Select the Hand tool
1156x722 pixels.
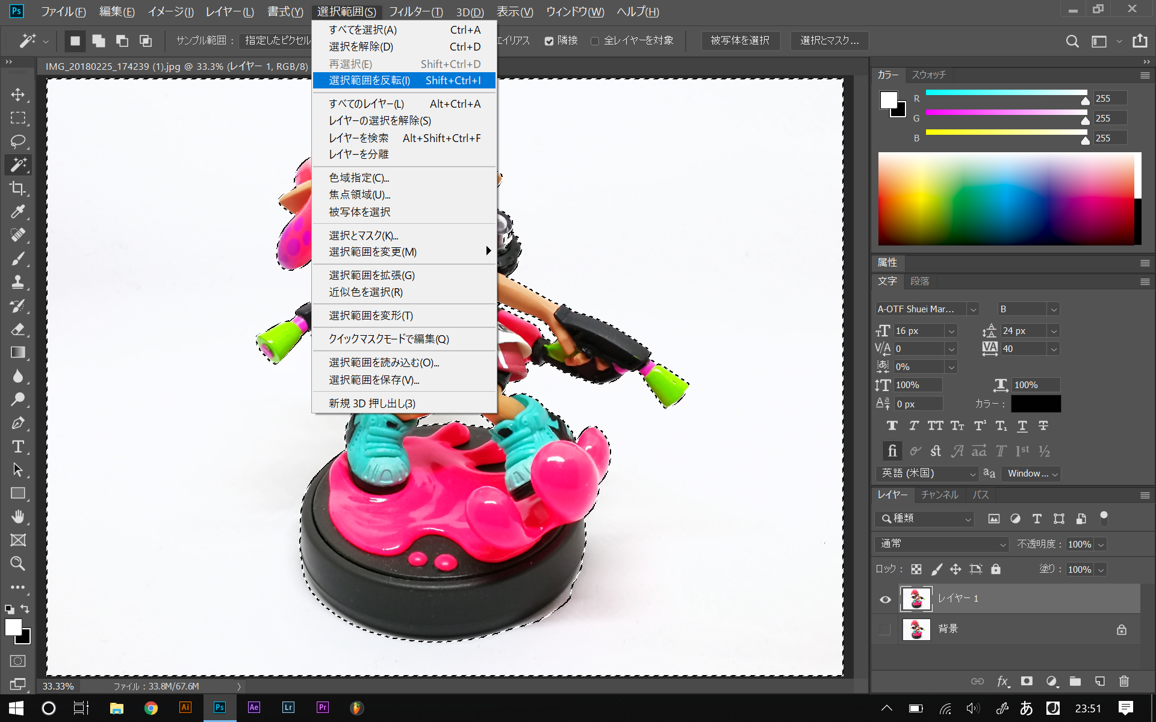18,517
